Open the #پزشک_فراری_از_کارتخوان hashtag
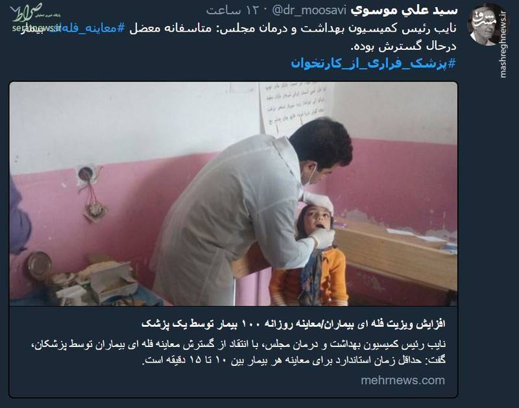The image size is (519, 408). point(374,63)
